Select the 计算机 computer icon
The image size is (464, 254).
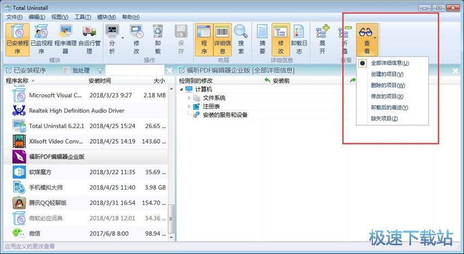click(189, 89)
